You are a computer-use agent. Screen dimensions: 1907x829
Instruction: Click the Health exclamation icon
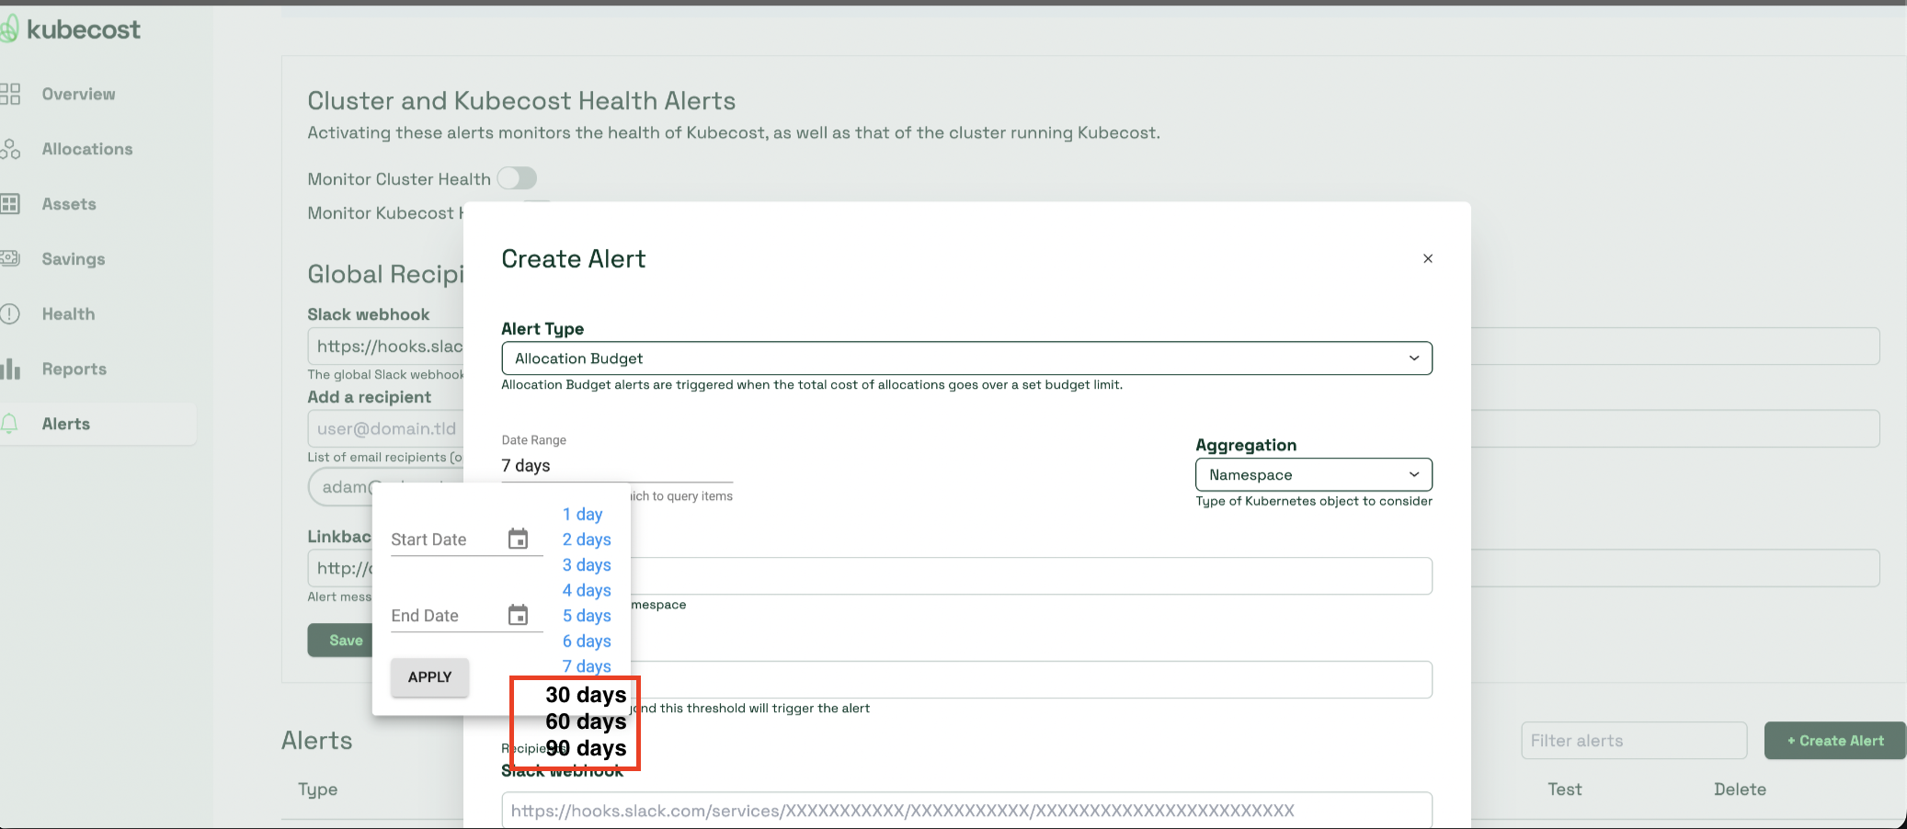pos(10,314)
